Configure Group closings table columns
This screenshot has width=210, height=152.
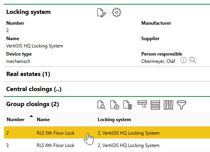point(168,105)
